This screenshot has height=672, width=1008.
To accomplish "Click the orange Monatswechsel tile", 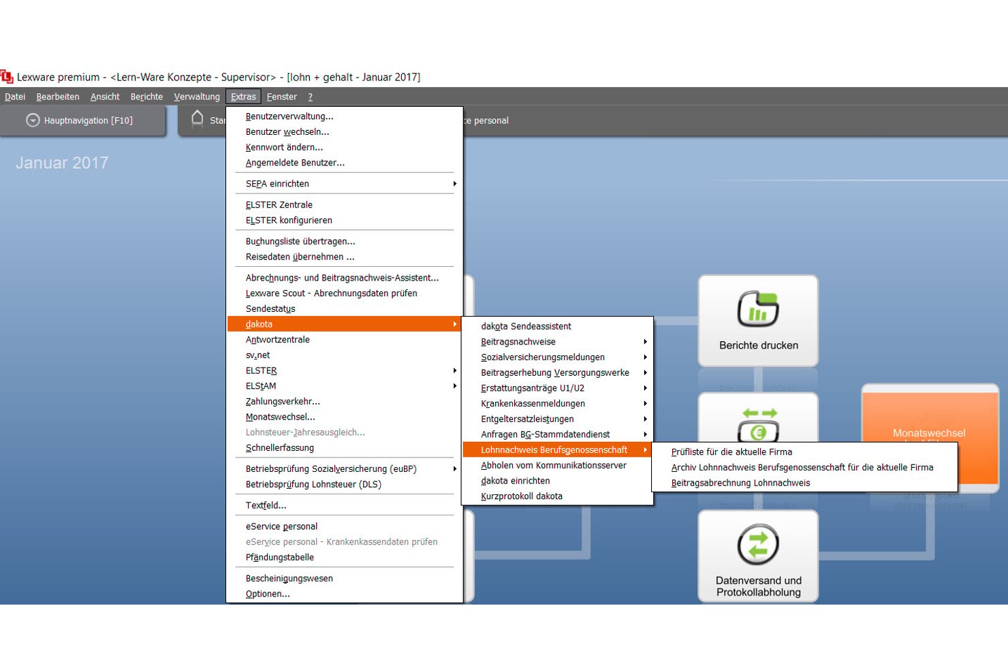I will coord(929,437).
